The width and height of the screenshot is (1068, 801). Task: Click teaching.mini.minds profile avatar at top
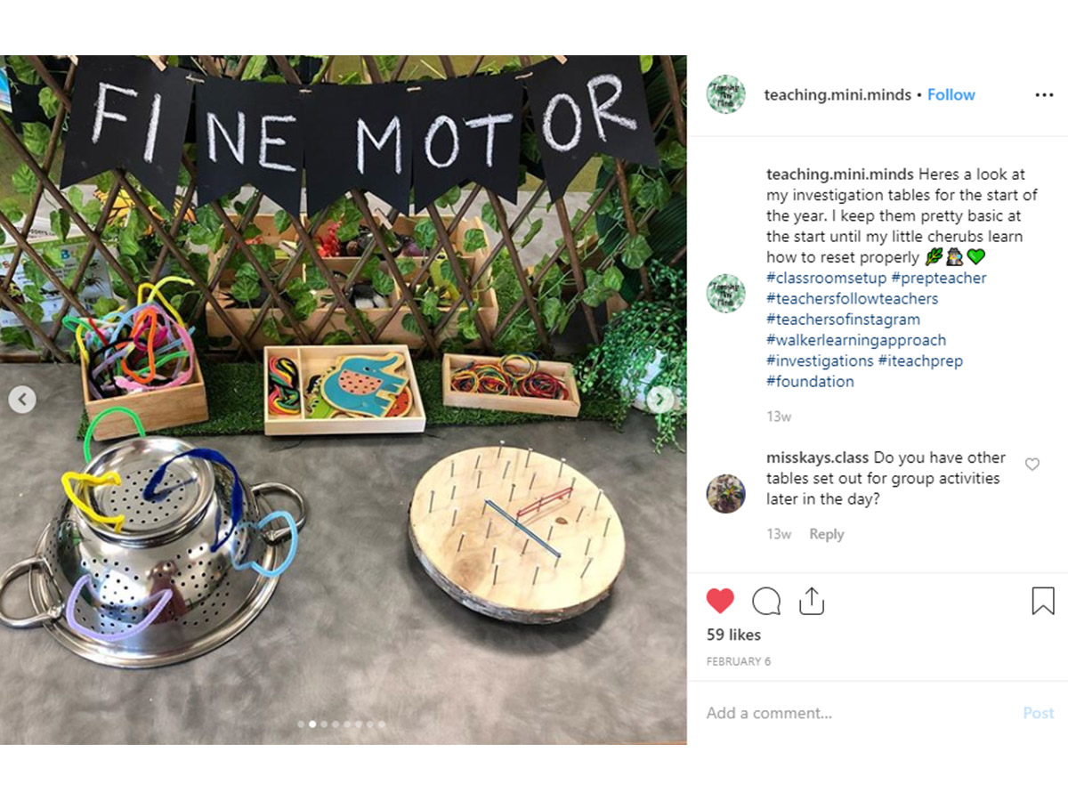tap(726, 95)
